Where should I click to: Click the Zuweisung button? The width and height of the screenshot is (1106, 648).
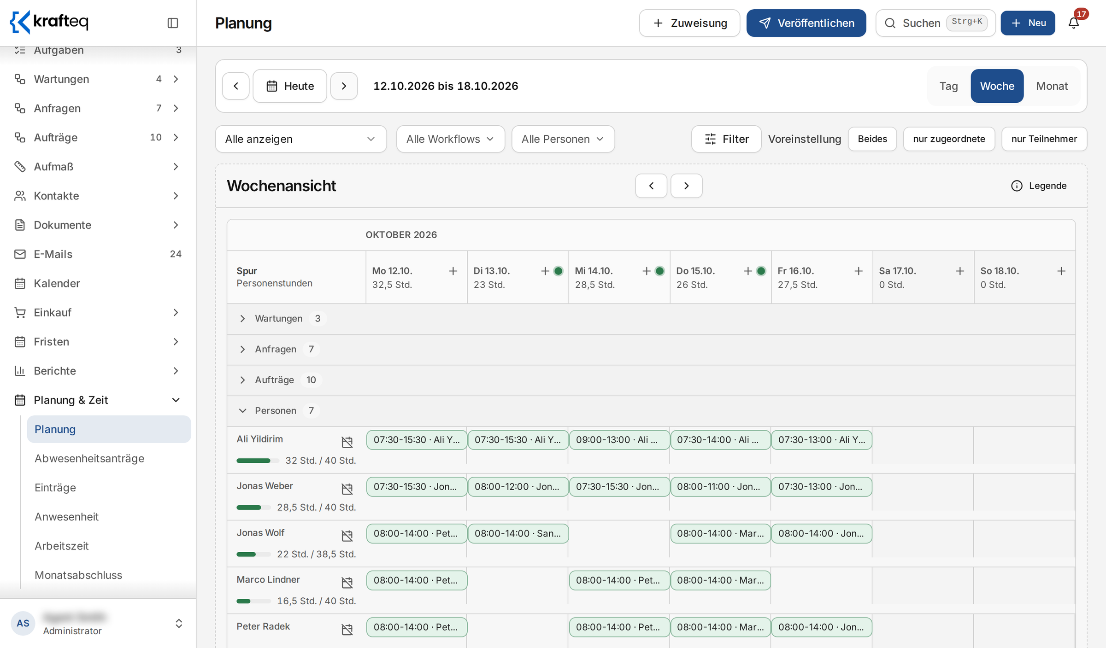689,23
